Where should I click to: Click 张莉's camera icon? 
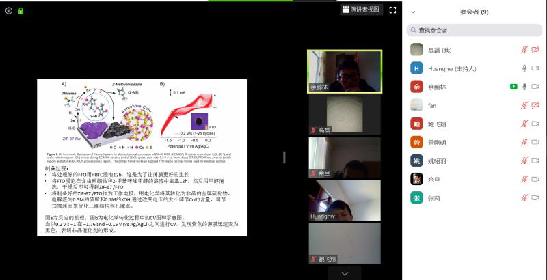coord(535,197)
